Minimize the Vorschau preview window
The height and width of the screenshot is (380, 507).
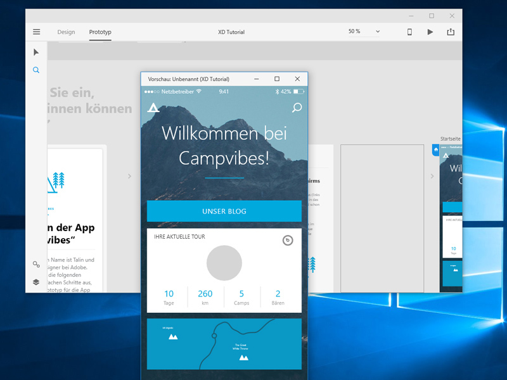(257, 79)
